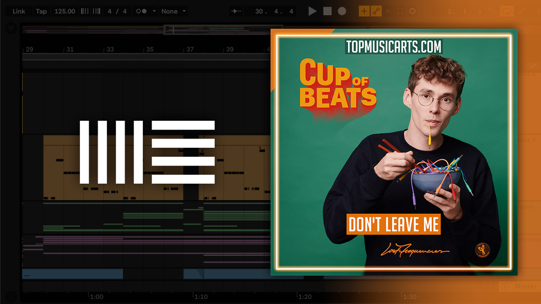Click the Re-Enable Automation arrow icon
This screenshot has height=304, width=541.
(388, 11)
